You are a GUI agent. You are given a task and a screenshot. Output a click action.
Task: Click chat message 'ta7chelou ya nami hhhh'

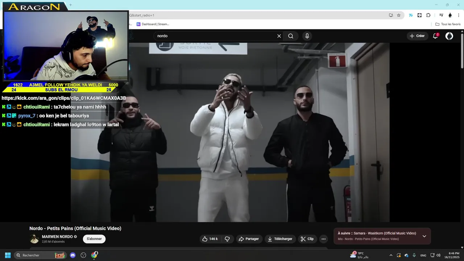pos(80,107)
